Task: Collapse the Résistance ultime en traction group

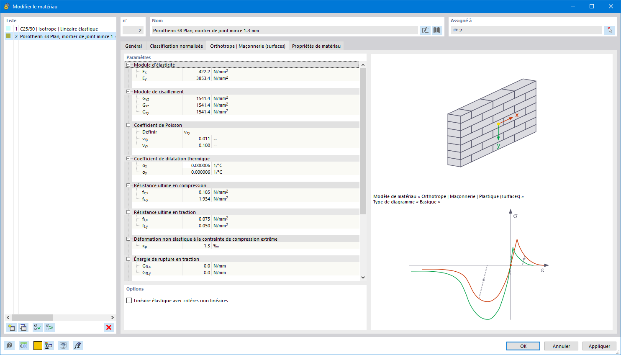Action: (128, 212)
